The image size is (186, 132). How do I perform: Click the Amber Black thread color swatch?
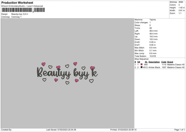(x=142, y=67)
